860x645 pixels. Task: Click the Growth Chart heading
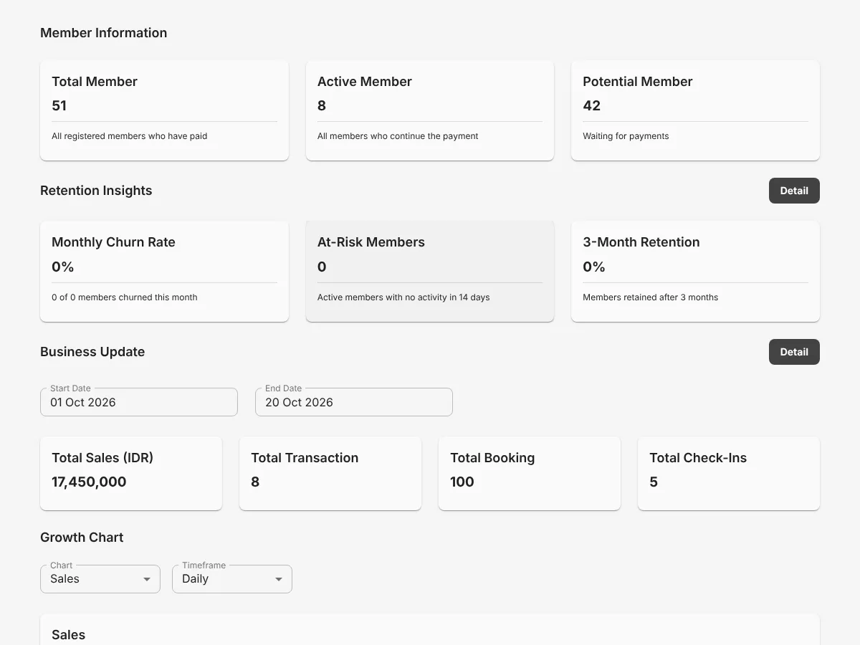[x=82, y=537]
